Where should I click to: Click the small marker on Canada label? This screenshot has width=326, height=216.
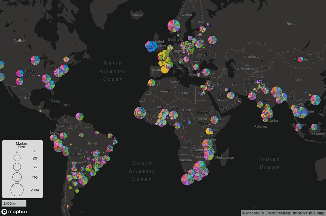point(20,40)
